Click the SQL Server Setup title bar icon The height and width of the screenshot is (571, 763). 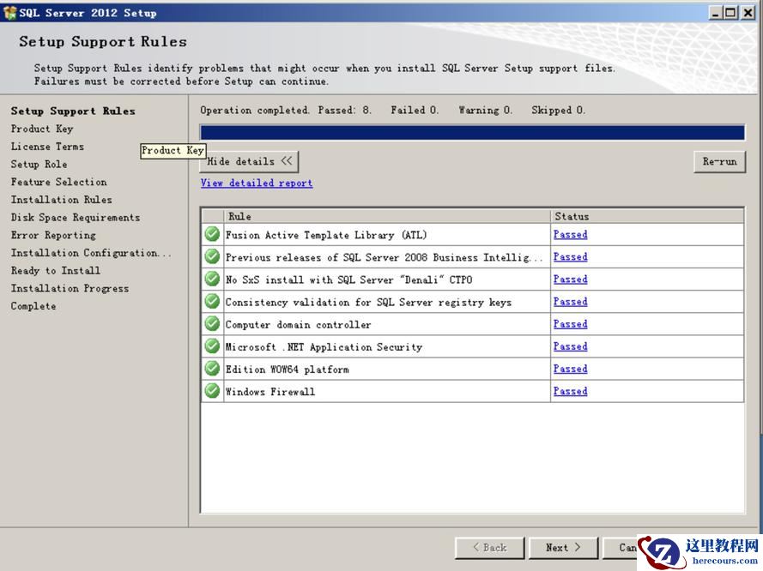click(x=10, y=13)
